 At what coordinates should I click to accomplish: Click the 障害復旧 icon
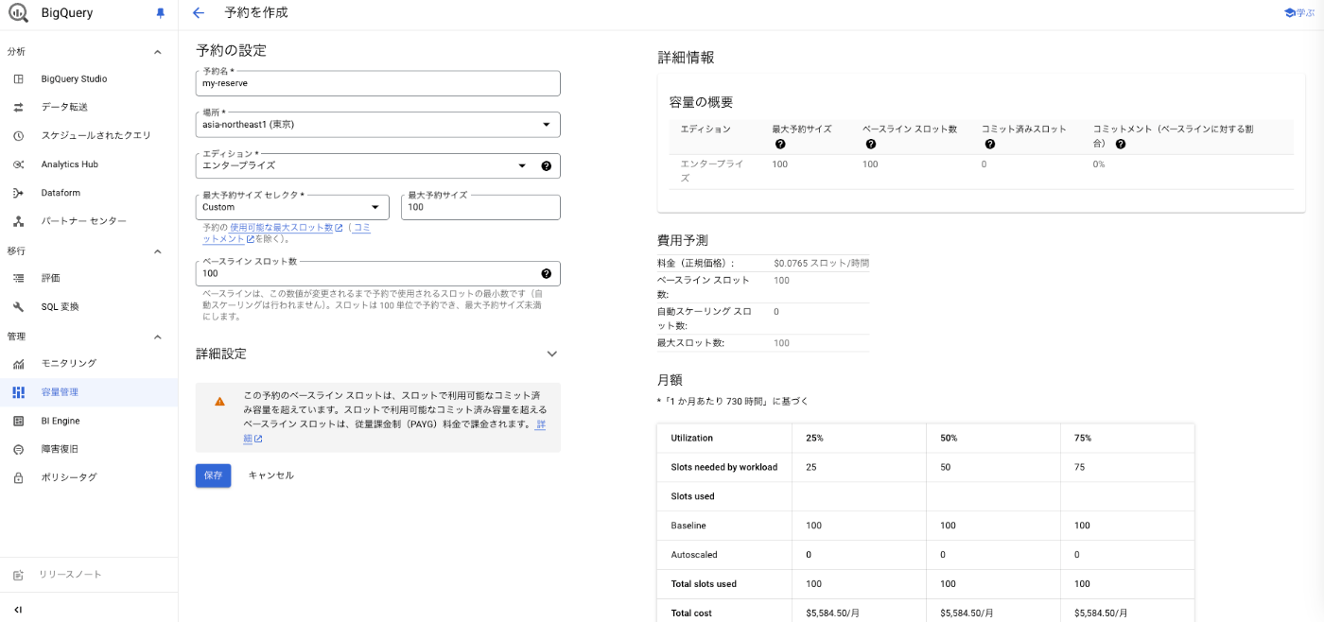coord(18,449)
